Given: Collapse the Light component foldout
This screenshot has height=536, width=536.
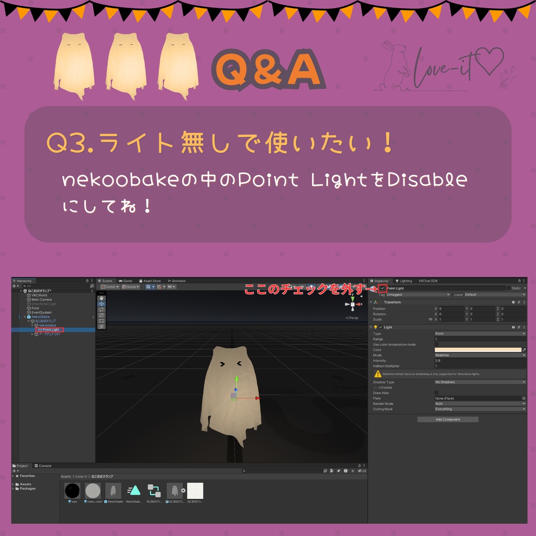Looking at the screenshot, I should point(371,327).
